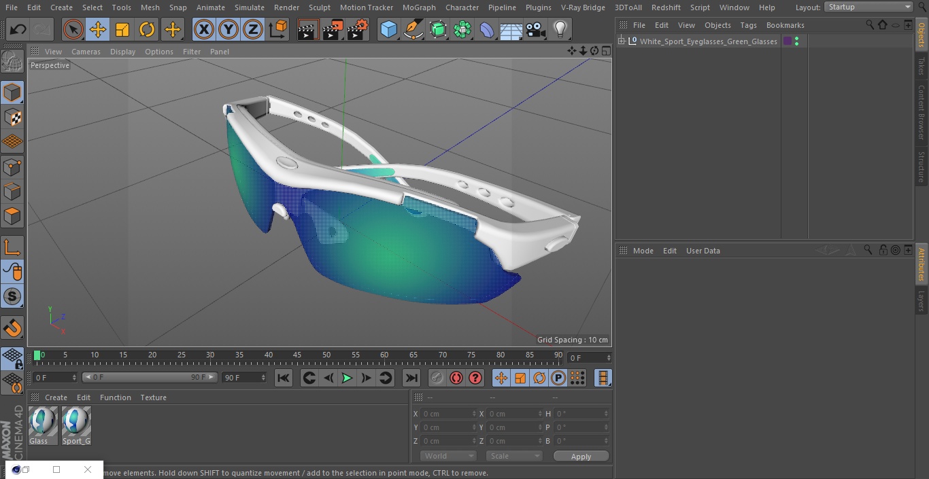Switch the coordinate system icon
The width and height of the screenshot is (929, 479).
pos(278,30)
